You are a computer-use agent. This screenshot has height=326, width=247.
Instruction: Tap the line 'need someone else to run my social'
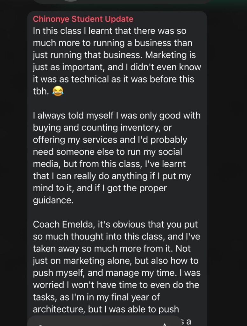coord(108,152)
